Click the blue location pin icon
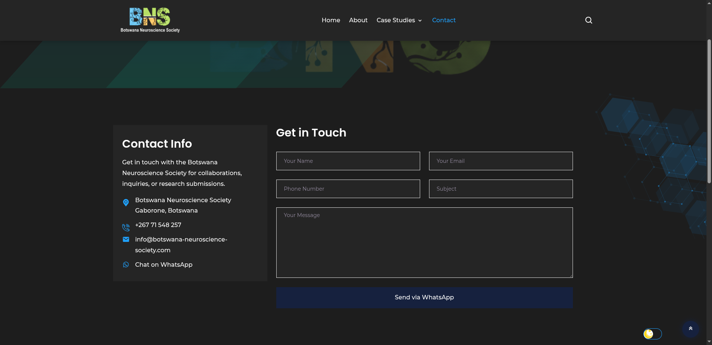 pyautogui.click(x=126, y=203)
